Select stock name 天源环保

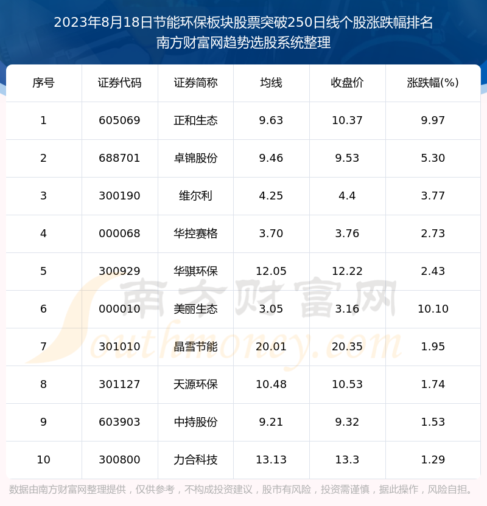(x=195, y=384)
